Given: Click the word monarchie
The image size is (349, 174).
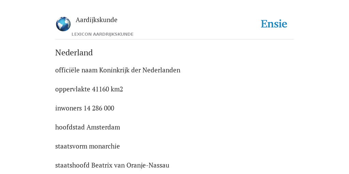Looking at the screenshot, I should point(104,146).
